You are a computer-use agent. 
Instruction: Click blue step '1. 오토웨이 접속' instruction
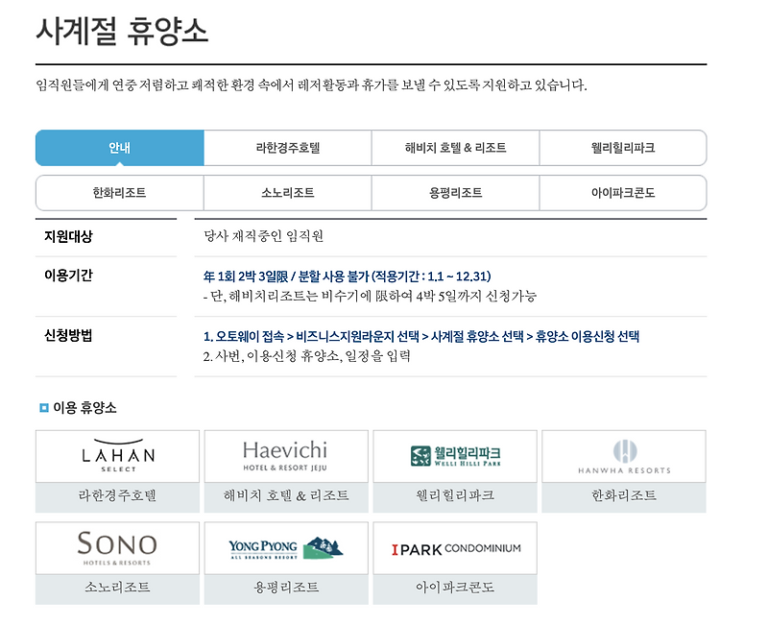pyautogui.click(x=421, y=336)
